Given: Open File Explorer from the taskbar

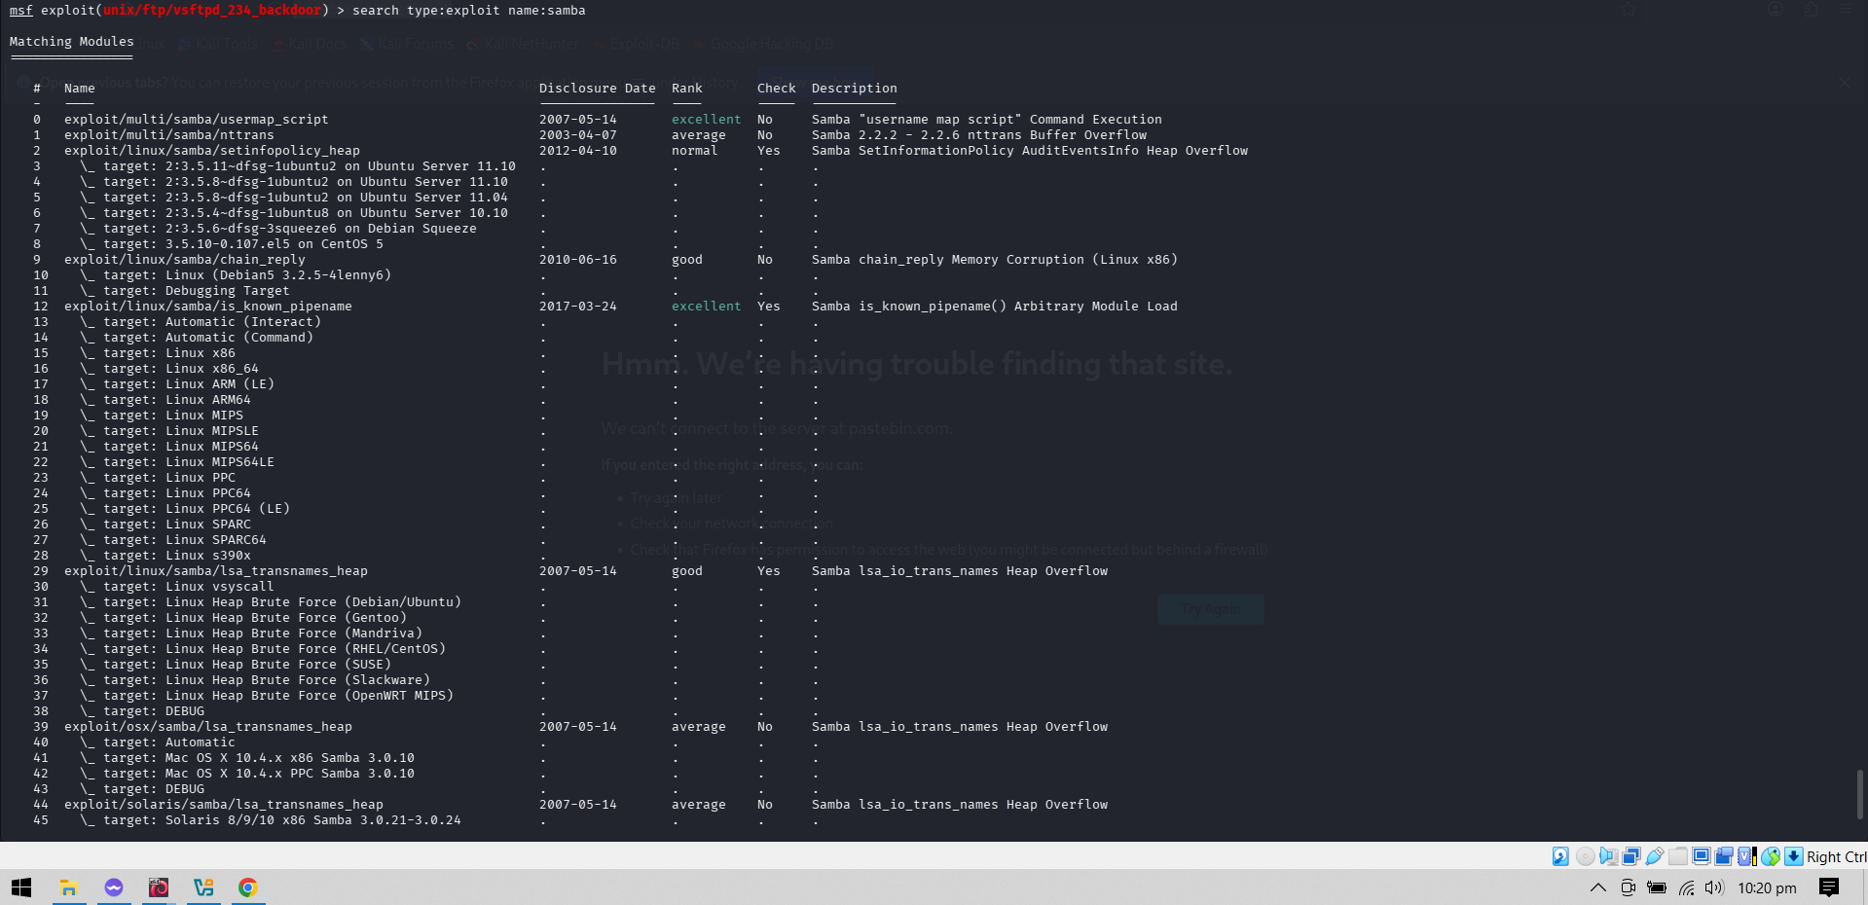Looking at the screenshot, I should (68, 887).
